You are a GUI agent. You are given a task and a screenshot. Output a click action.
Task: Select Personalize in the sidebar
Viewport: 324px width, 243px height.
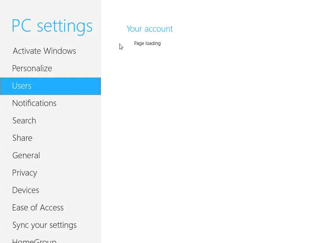coord(50,68)
